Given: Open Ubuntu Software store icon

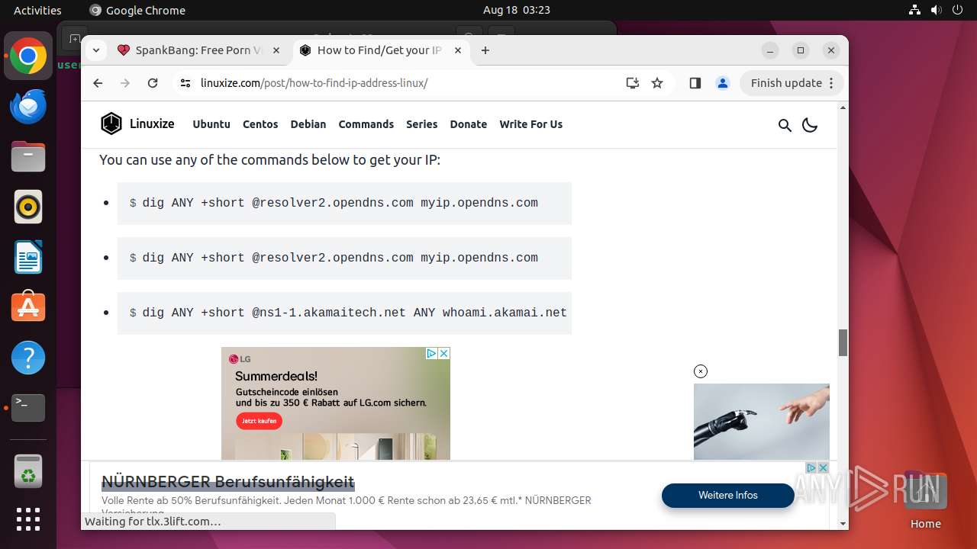Looking at the screenshot, I should click(28, 307).
